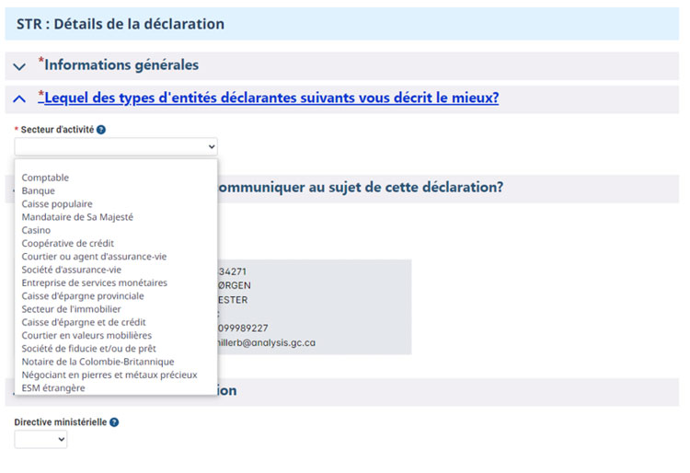
Task: Open the Directive ministérielle dropdown
Action: pyautogui.click(x=40, y=439)
